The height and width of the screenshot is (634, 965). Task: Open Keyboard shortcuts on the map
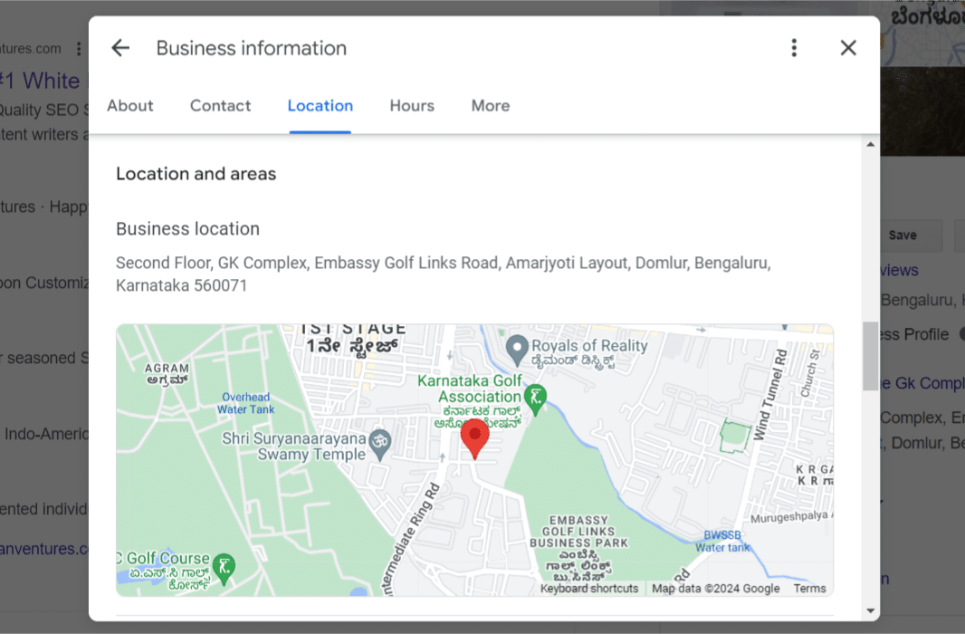coord(588,589)
